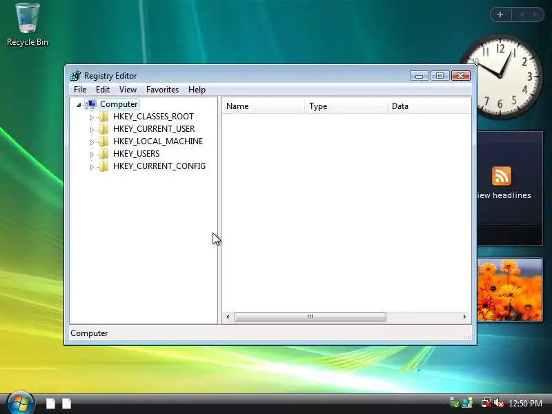Screen dimensions: 552x414
Task: Click the disconnected network tray icon
Action: [486, 403]
